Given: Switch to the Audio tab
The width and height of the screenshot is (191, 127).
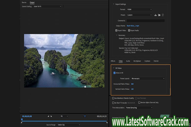Looking at the screenshot, I should (x=128, y=61).
